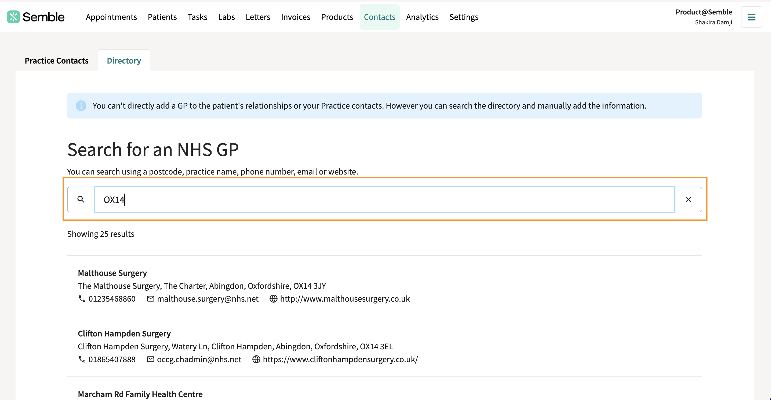Click phone number 01865407888
This screenshot has width=771, height=400.
[112, 359]
